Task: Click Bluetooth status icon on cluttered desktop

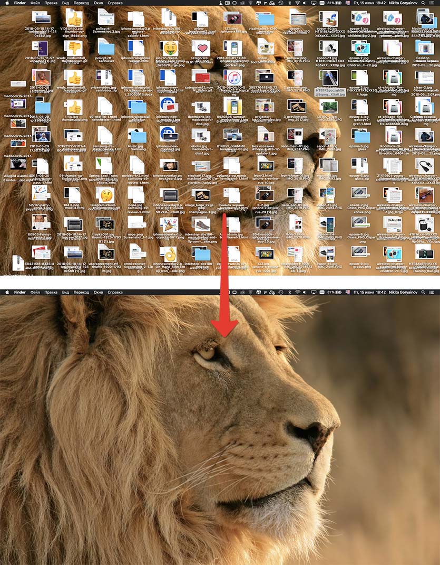Action: [x=290, y=3]
